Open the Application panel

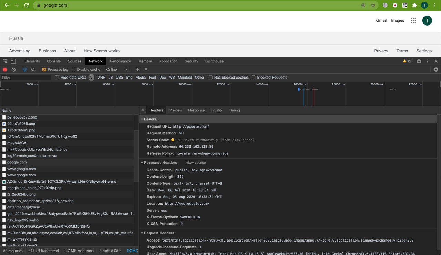pos(168,61)
